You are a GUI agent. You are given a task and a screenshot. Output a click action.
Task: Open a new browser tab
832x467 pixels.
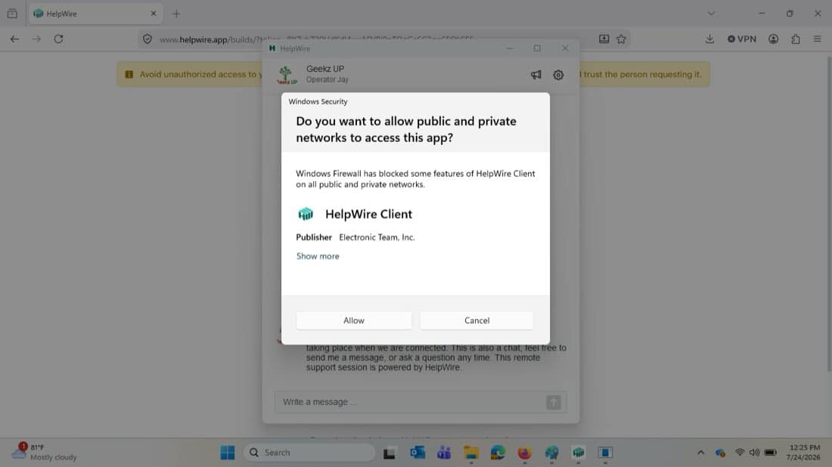[x=177, y=14]
